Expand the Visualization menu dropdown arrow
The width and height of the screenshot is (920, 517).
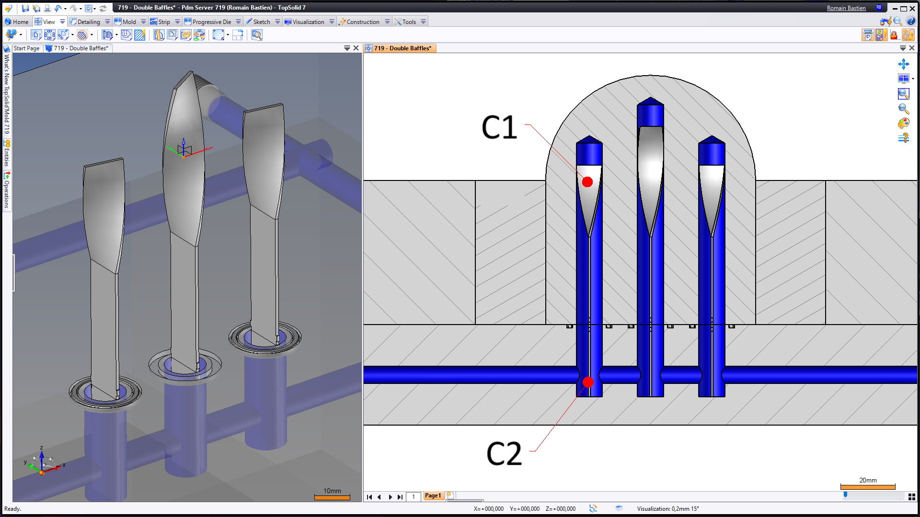(332, 22)
